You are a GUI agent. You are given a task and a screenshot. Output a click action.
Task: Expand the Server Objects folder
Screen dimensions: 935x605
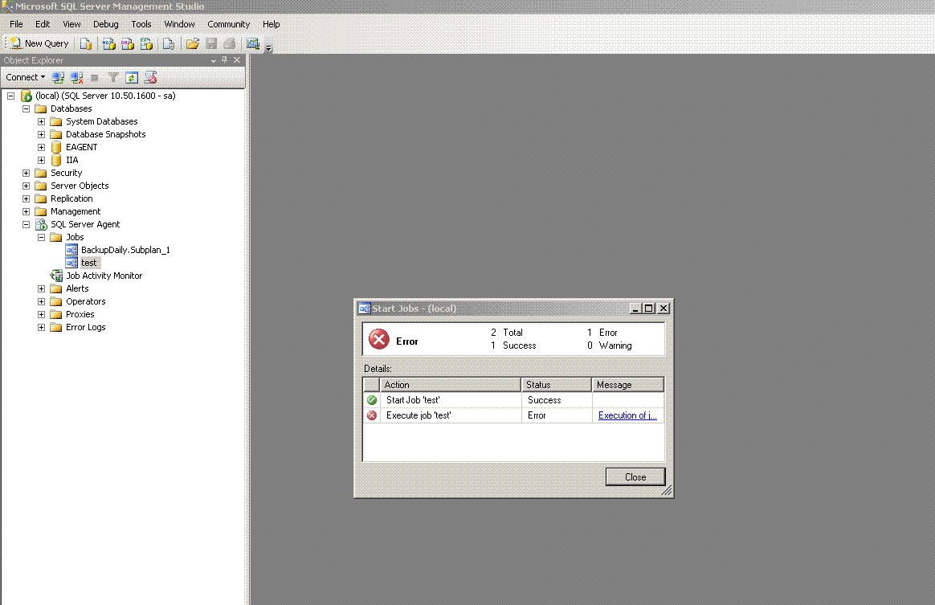click(27, 186)
